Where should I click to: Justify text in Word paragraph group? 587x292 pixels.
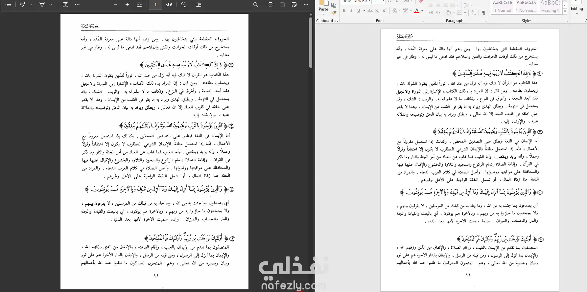click(x=453, y=5)
